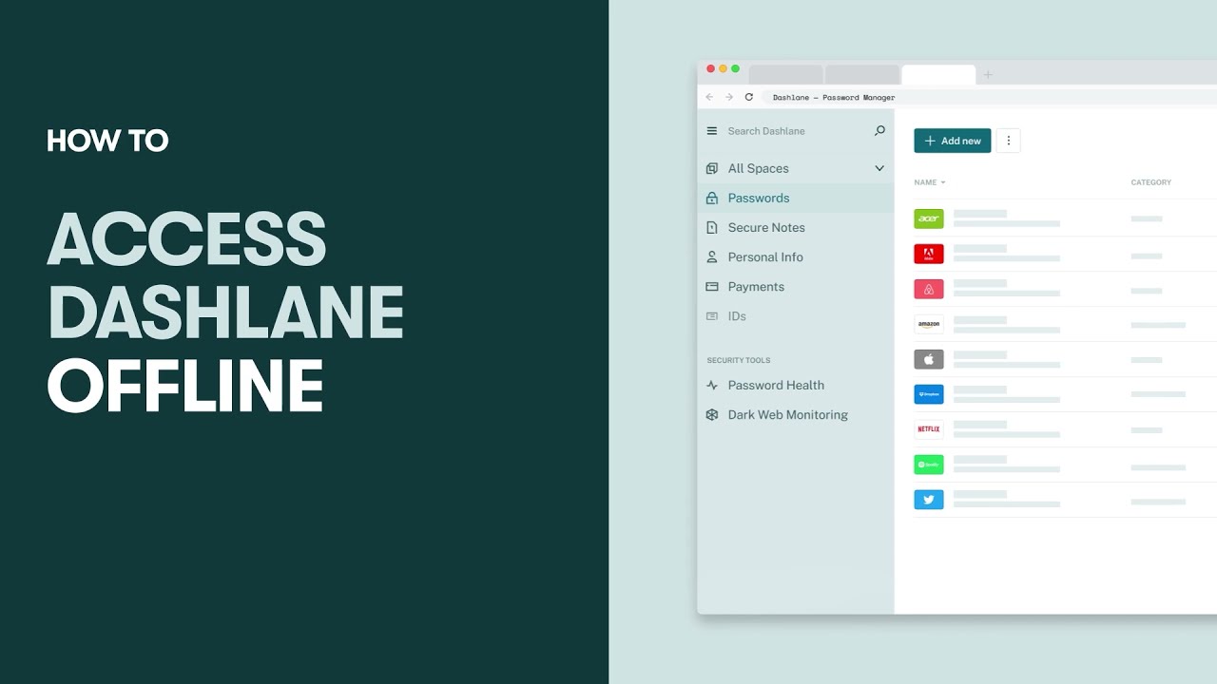Open a new browser tab with plus
The image size is (1217, 684).
[988, 75]
